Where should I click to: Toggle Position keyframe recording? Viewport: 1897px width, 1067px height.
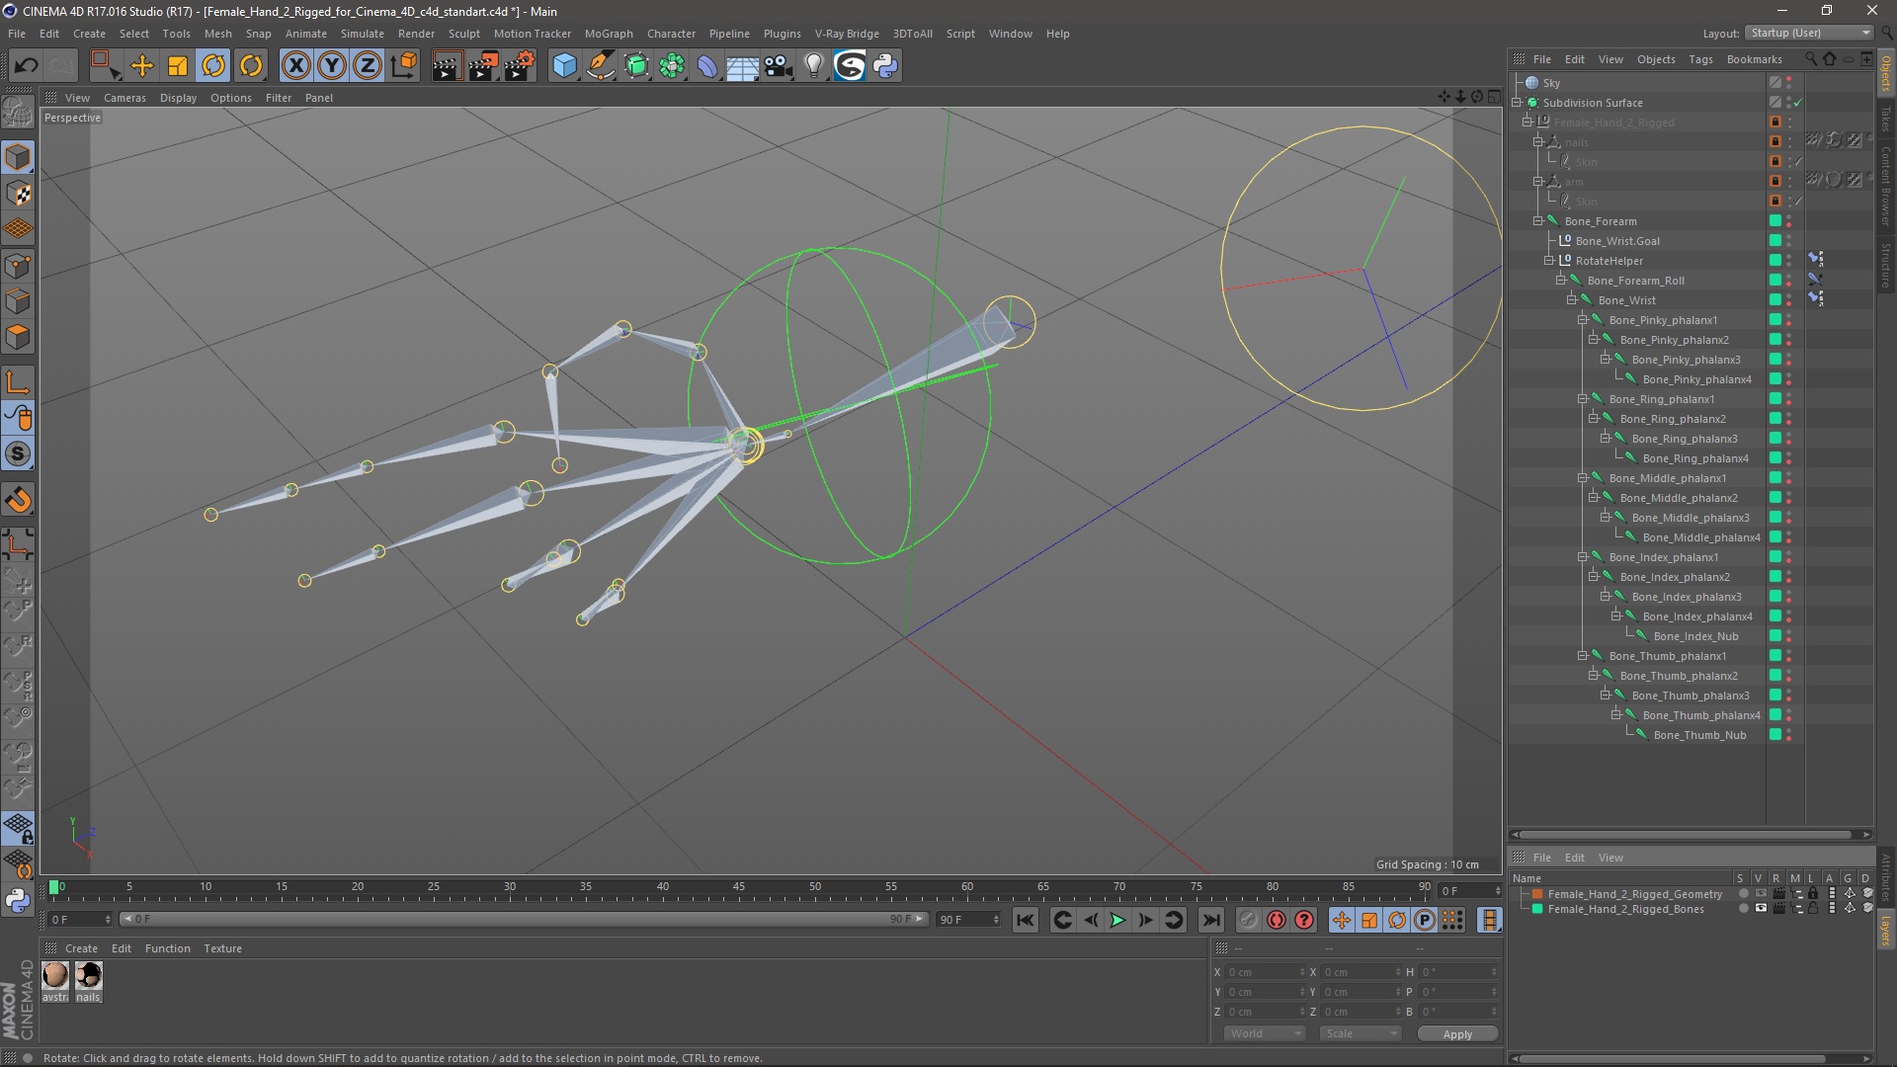point(1342,920)
